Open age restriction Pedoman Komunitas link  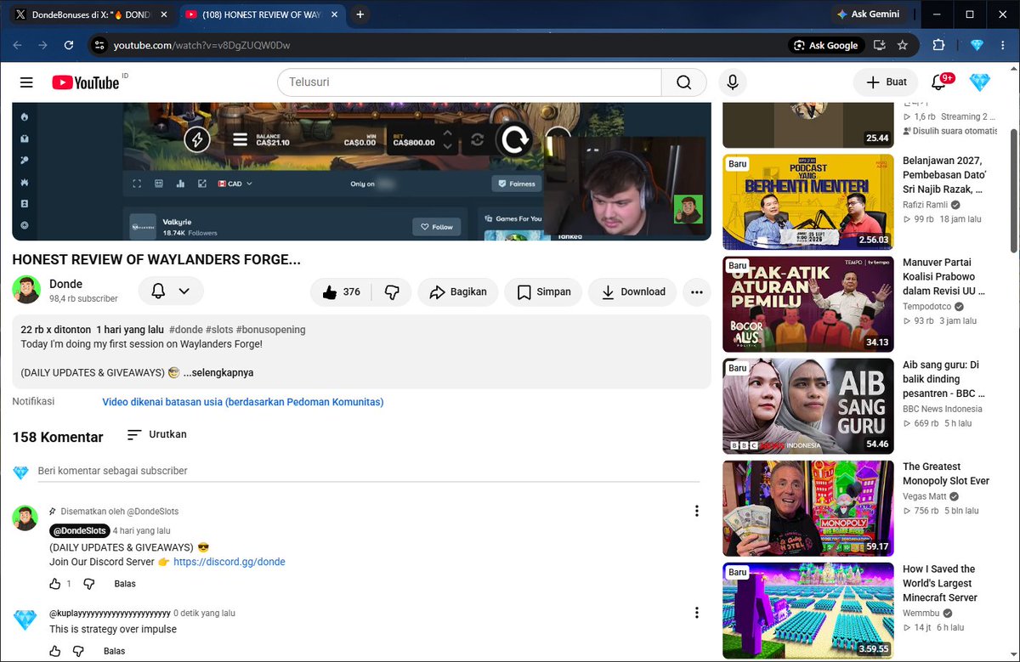pyautogui.click(x=243, y=402)
